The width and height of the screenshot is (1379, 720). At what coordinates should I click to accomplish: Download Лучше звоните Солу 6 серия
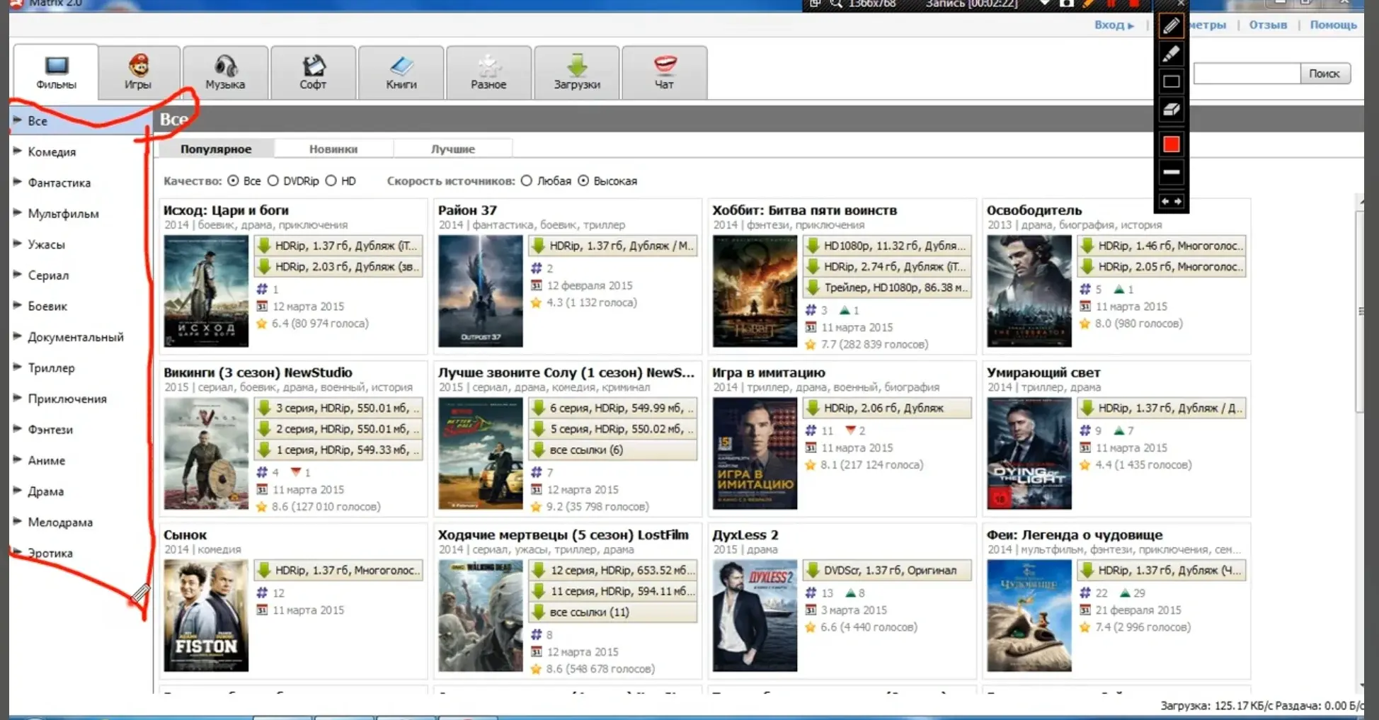pyautogui.click(x=613, y=408)
